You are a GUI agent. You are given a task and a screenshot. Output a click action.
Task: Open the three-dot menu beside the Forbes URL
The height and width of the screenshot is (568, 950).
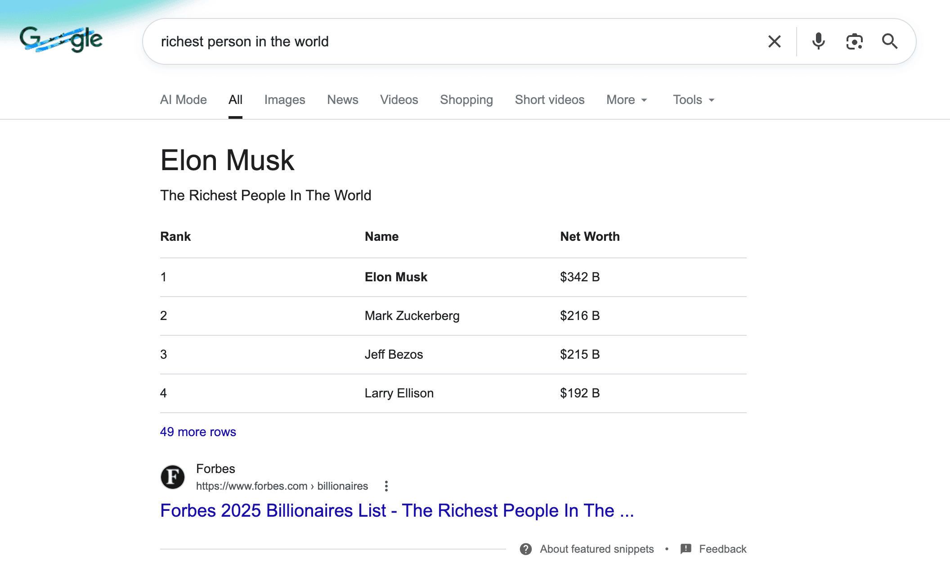(x=386, y=486)
